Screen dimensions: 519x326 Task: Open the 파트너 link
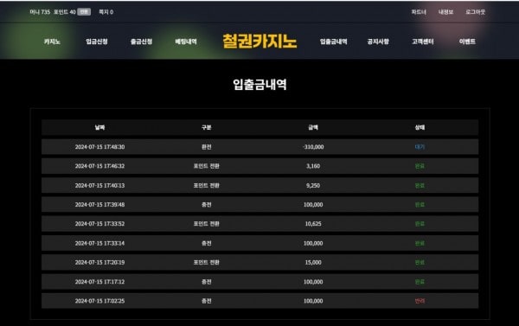tap(419, 12)
